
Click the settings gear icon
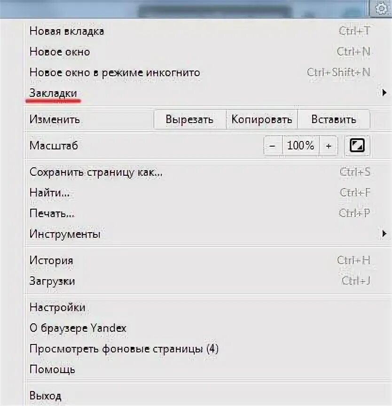pyautogui.click(x=381, y=8)
